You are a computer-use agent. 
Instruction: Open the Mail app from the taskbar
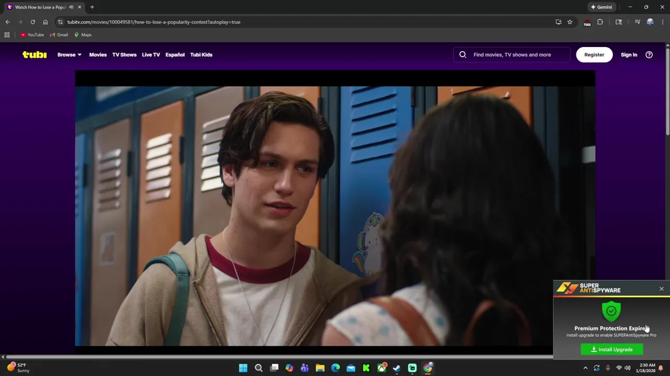pos(351,368)
